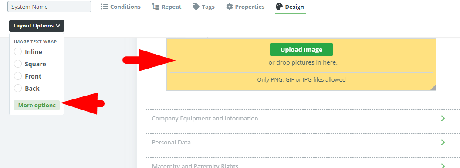460x168 pixels.
Task: Expand Maternity and Paternity Rights chevron
Action: (x=443, y=166)
